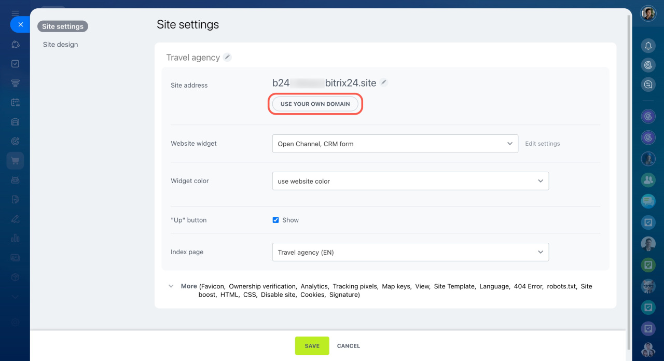The width and height of the screenshot is (664, 361).
Task: Open the green group chat icon in right bar
Action: tap(648, 180)
